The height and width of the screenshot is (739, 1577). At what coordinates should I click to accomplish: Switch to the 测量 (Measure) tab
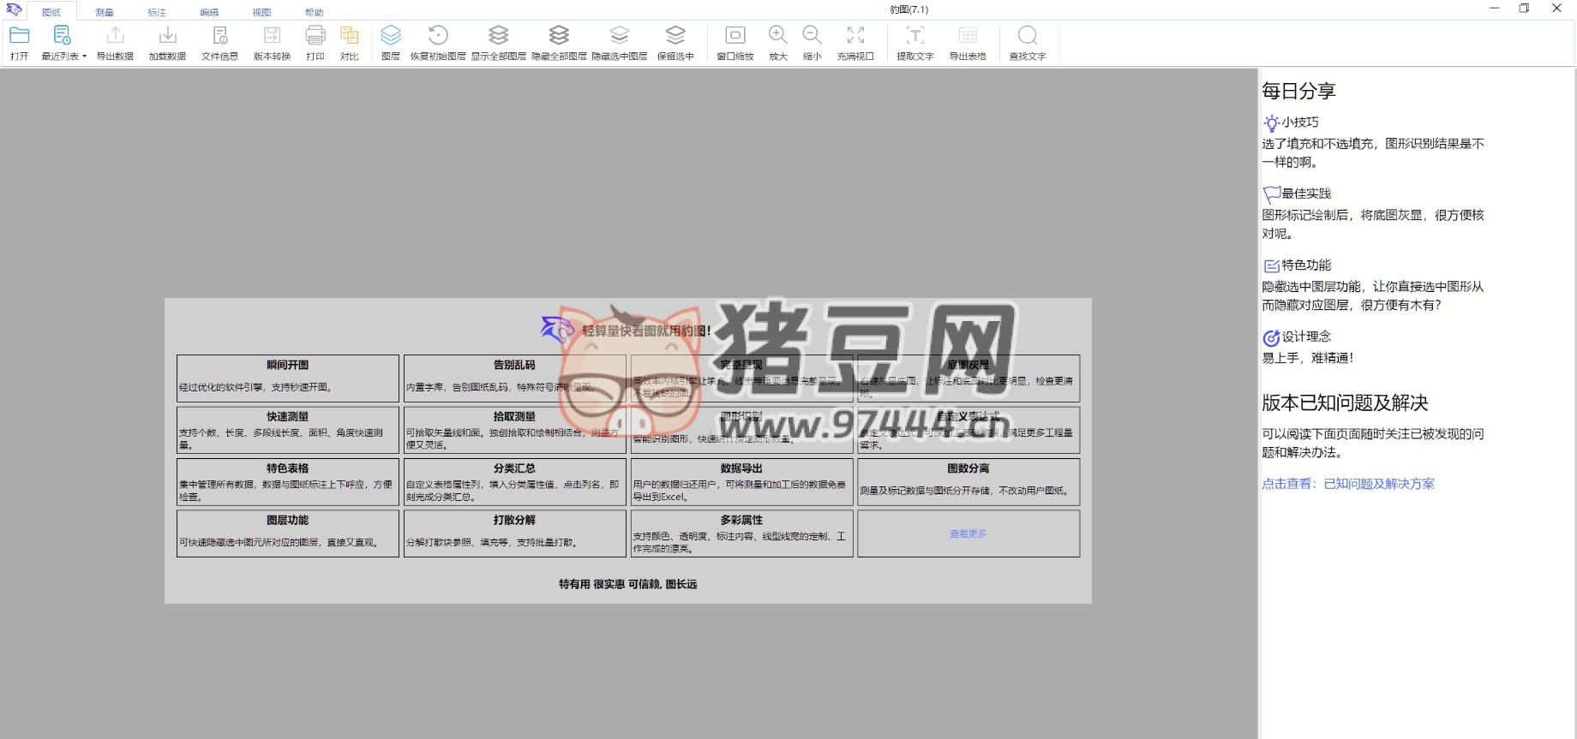click(105, 12)
